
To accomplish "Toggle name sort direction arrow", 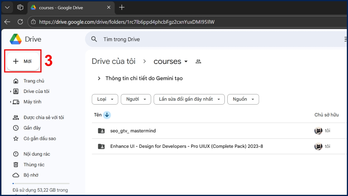I will 107,115.
